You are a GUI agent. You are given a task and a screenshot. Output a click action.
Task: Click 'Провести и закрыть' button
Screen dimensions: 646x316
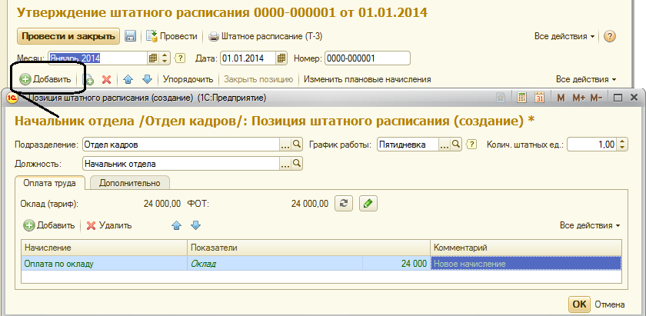68,36
